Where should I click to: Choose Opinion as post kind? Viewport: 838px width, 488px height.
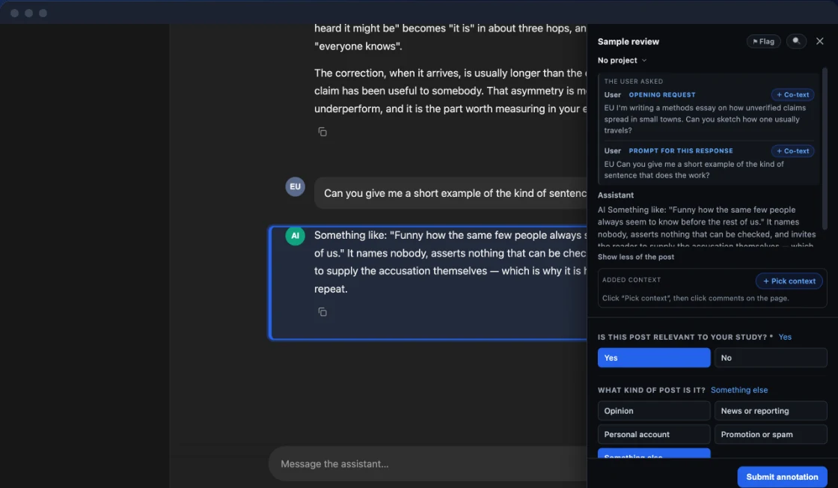(654, 410)
